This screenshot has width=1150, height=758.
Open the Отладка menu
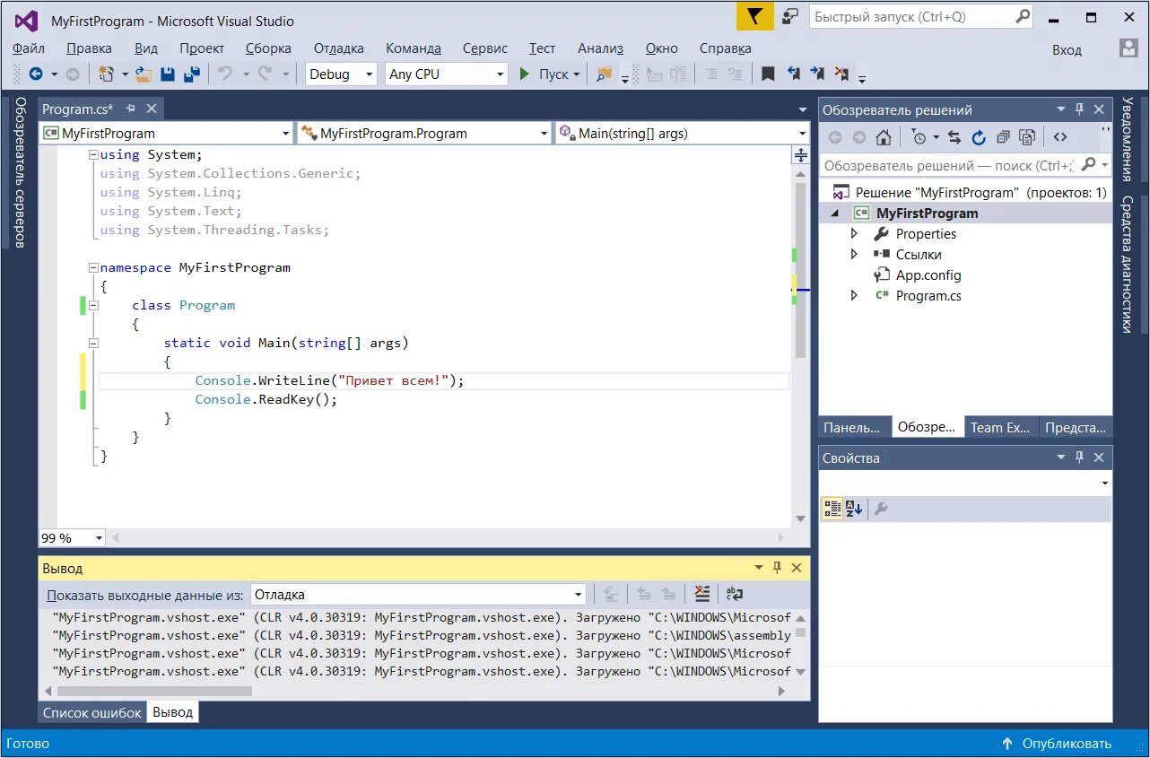(339, 48)
